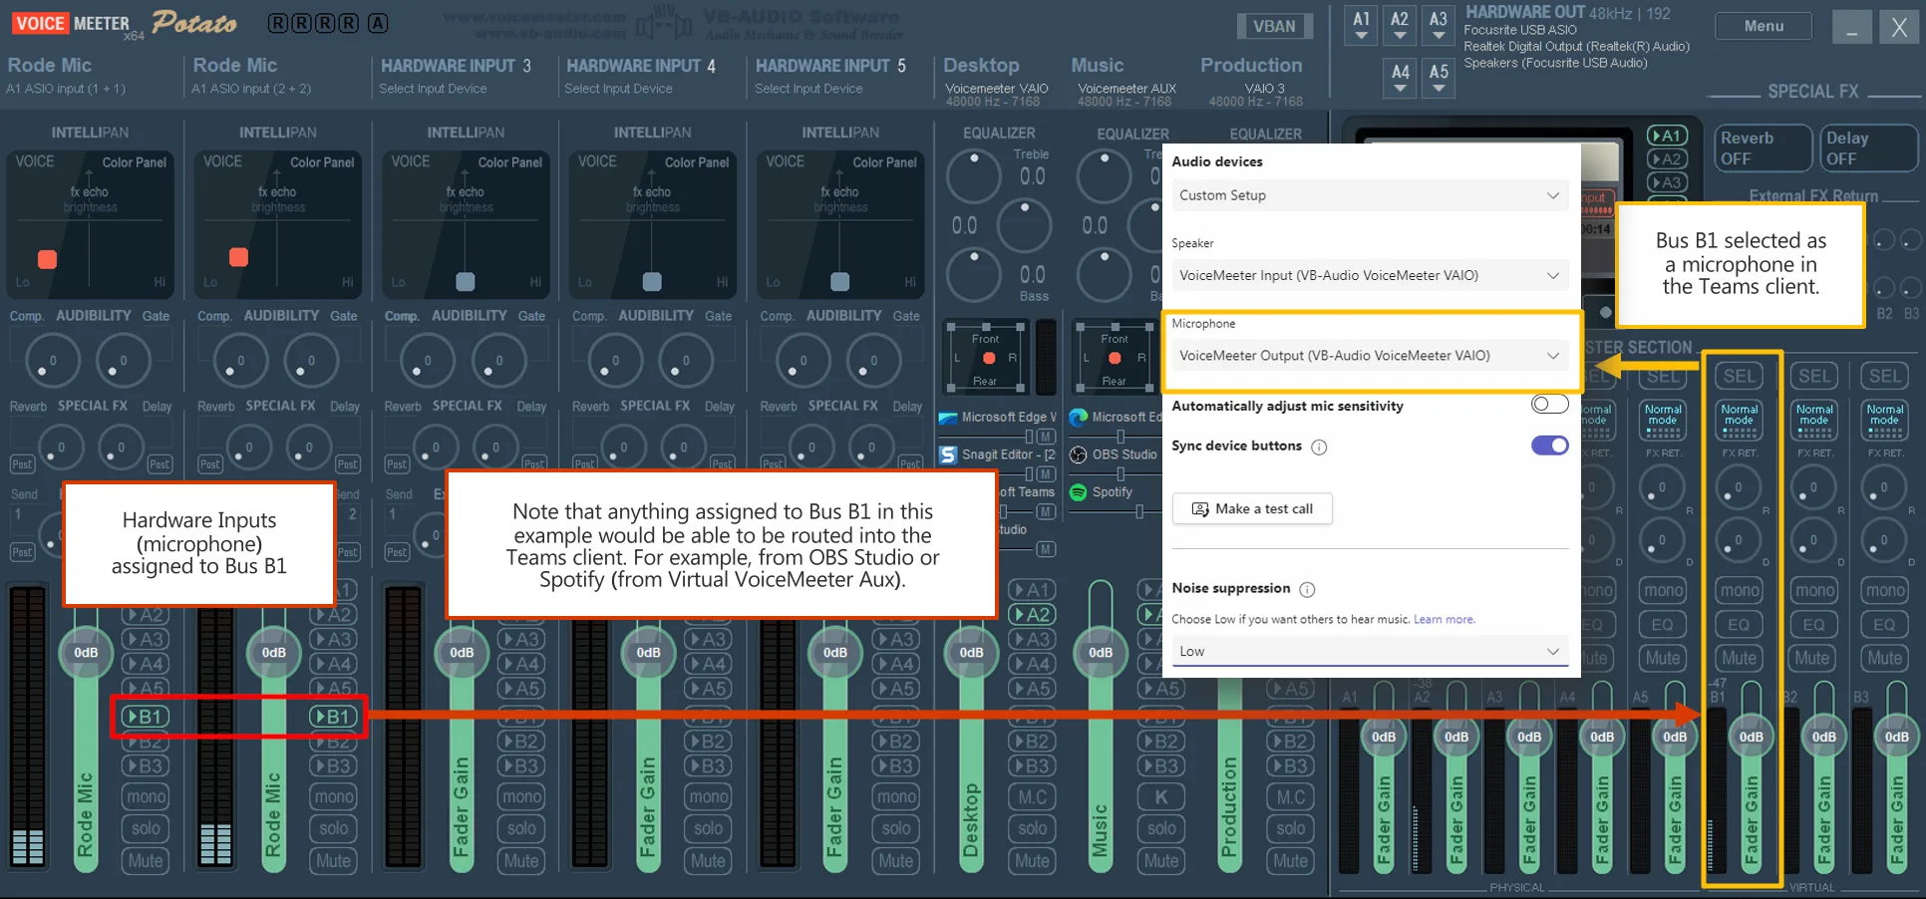Open the Speaker device dropdown
Screen dimensions: 1926x899
point(1369,275)
